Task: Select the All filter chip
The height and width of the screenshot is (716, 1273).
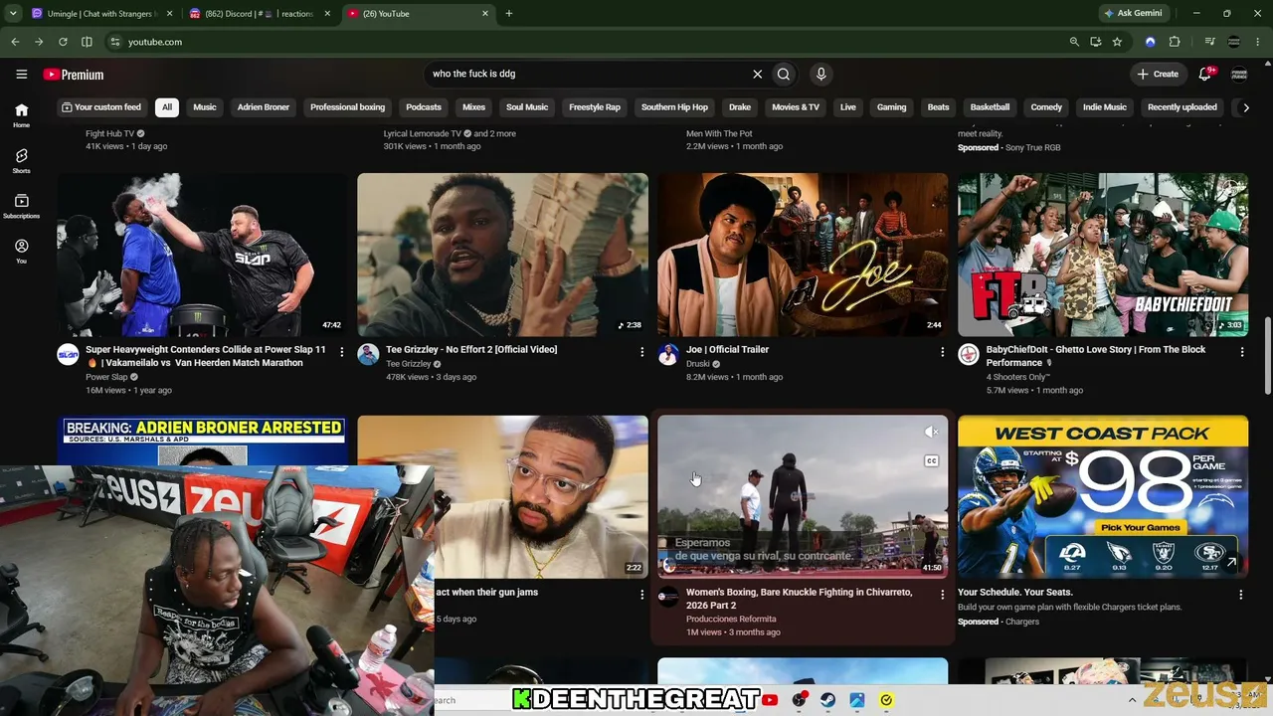Action: tap(167, 107)
